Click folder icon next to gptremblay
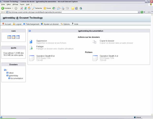The image size is (153, 119). (7, 75)
